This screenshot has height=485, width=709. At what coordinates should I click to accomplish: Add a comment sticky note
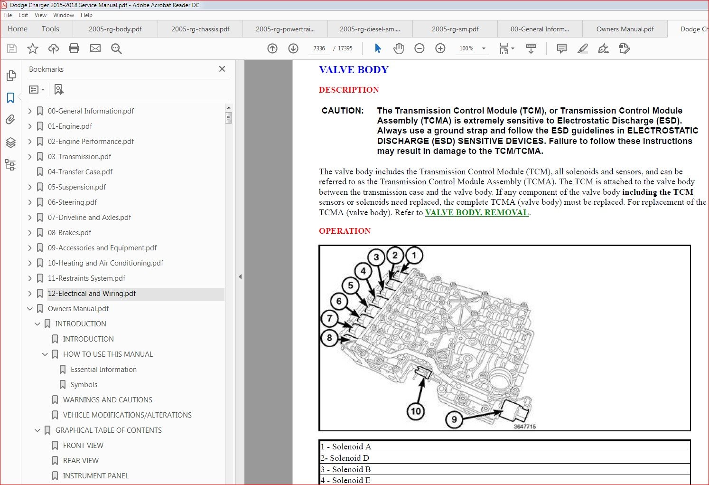[562, 48]
